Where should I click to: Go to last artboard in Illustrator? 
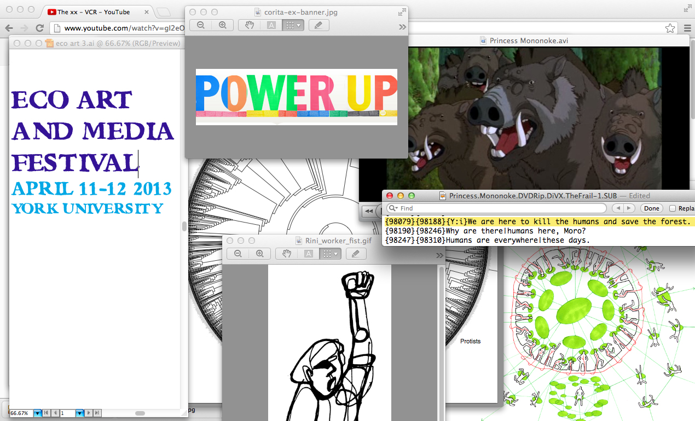97,413
